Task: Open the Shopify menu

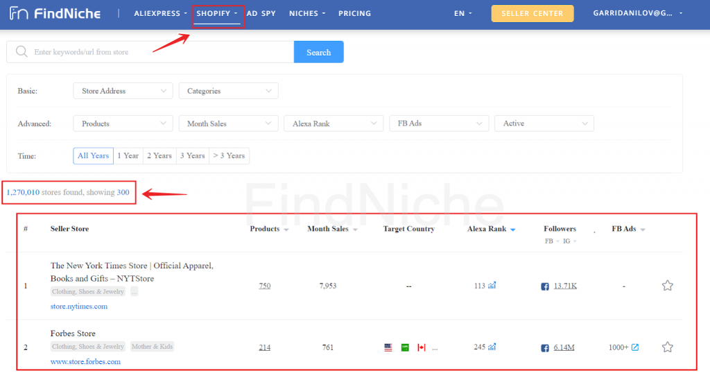Action: click(x=217, y=14)
